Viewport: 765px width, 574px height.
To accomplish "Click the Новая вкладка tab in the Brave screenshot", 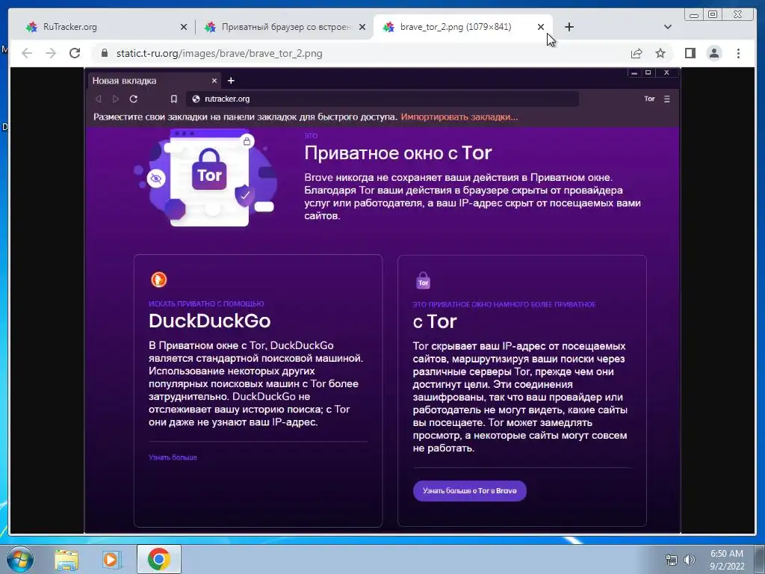I will pos(154,81).
